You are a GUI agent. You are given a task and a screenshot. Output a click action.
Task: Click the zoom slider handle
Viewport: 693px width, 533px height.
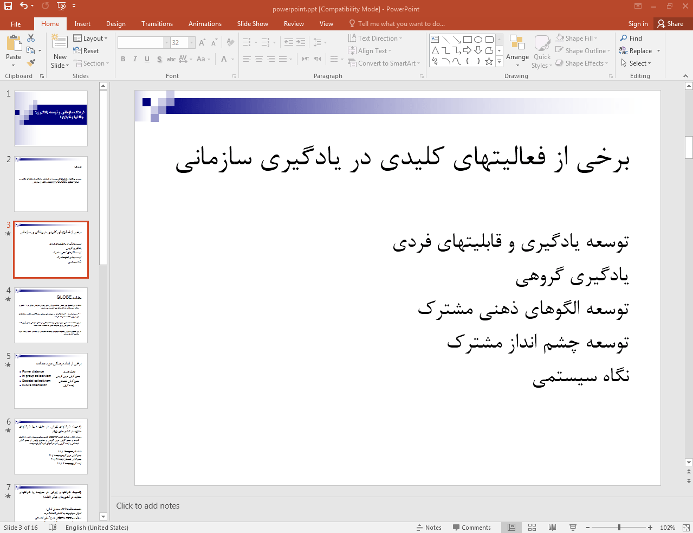[x=619, y=528]
